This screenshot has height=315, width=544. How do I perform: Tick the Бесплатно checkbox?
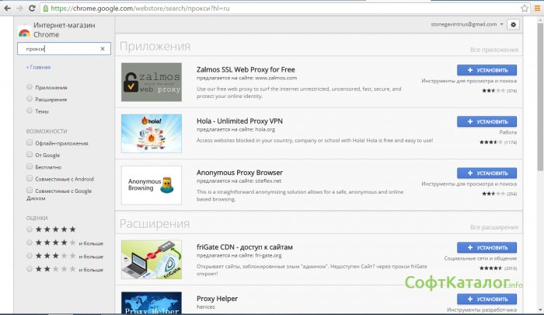[30, 166]
